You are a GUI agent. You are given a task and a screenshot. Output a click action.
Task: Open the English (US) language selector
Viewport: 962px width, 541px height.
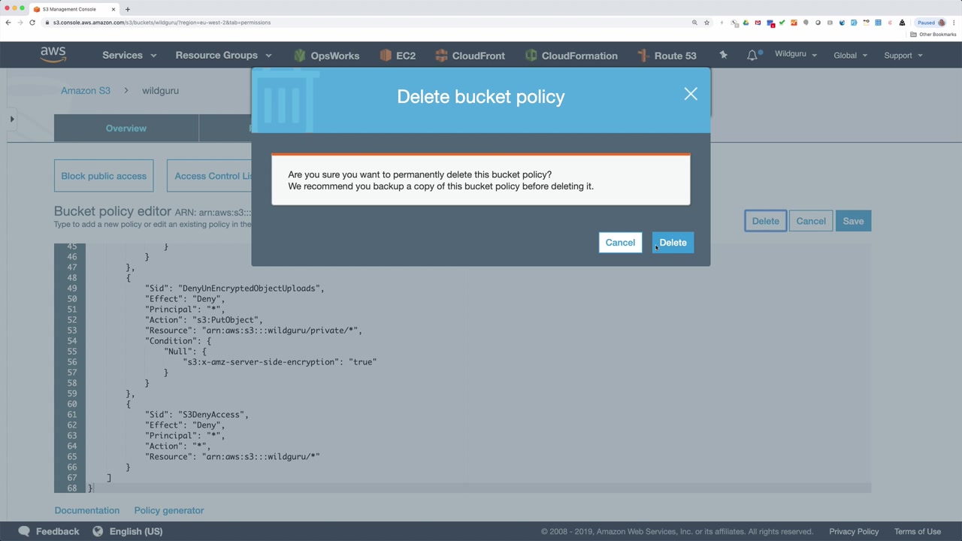coord(128,531)
